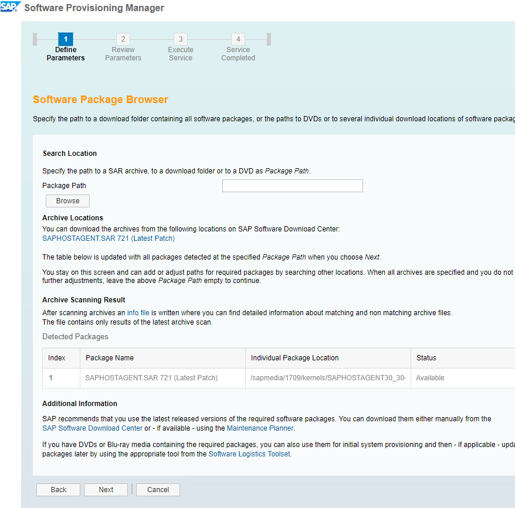Open the Software Logistics Toolset link
Viewport: 515px width, 508px height.
pos(249,454)
